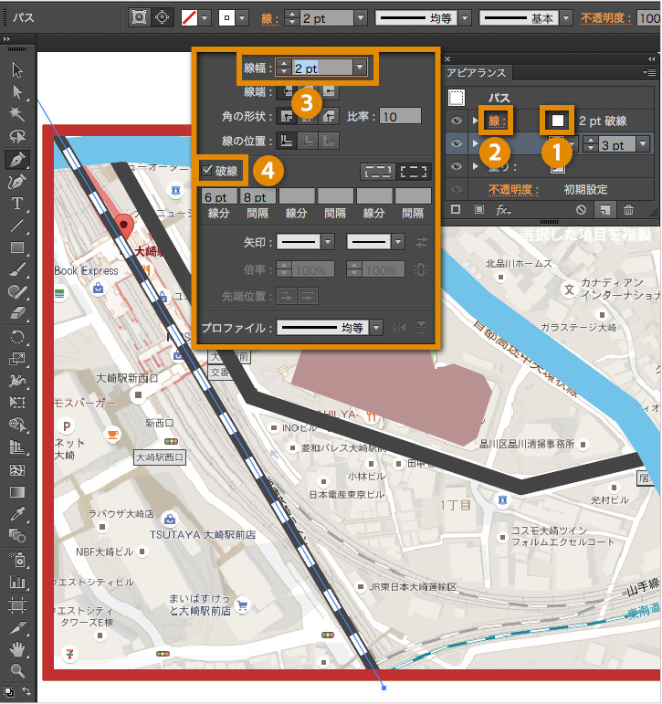Select the Column Graph tool
662x704 pixels.
17,583
